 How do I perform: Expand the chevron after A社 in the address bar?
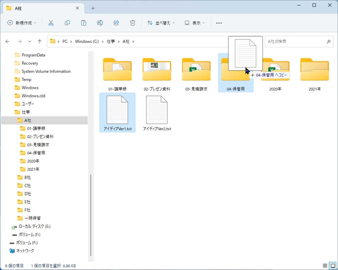click(x=133, y=41)
